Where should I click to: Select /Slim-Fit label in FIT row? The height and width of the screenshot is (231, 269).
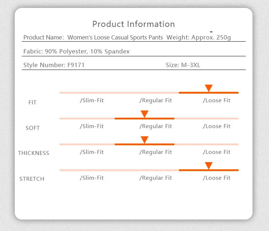pyautogui.click(x=92, y=100)
